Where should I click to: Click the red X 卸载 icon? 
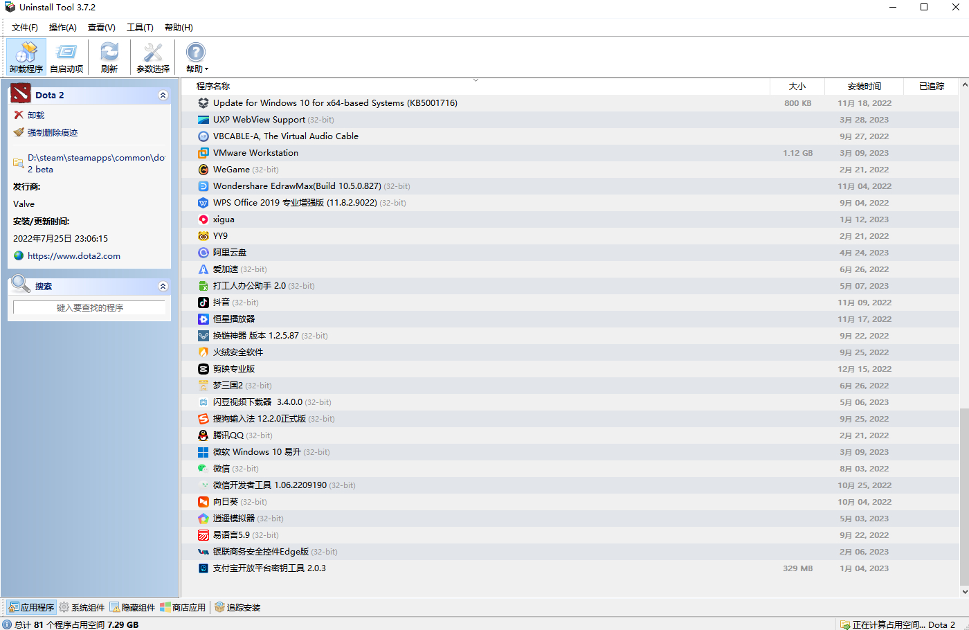19,115
